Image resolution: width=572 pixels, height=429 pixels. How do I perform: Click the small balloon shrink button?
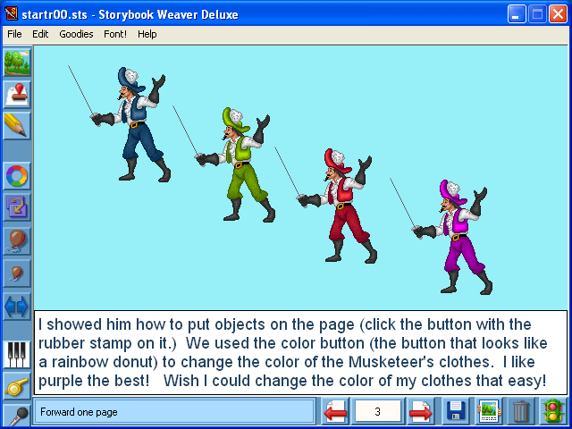click(17, 273)
